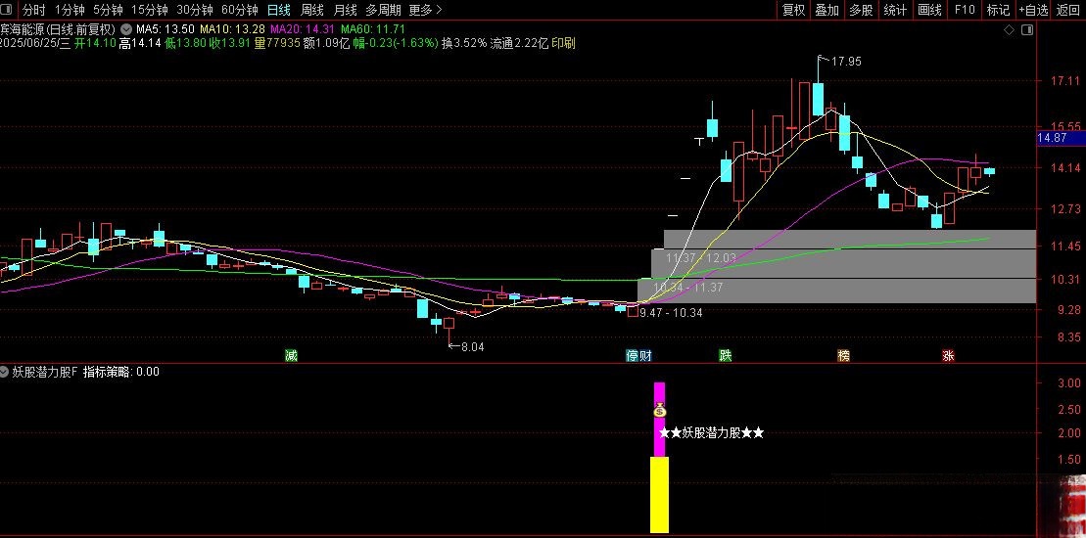Click the green 减 event marker
Screen dimensions: 1086x538
pyautogui.click(x=291, y=355)
